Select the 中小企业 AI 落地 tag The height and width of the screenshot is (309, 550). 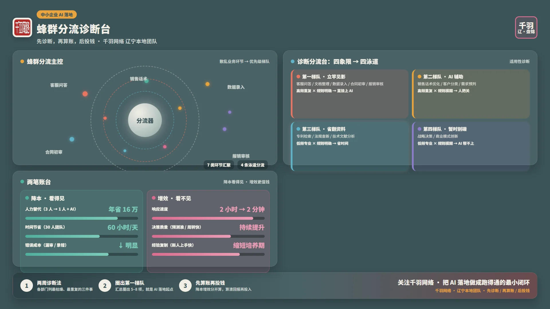tap(57, 15)
